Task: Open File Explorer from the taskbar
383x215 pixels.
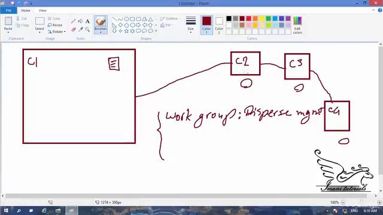Action: (x=58, y=210)
